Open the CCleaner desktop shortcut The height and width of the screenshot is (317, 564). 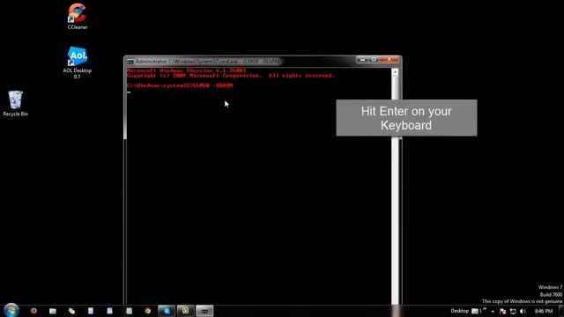(x=77, y=16)
